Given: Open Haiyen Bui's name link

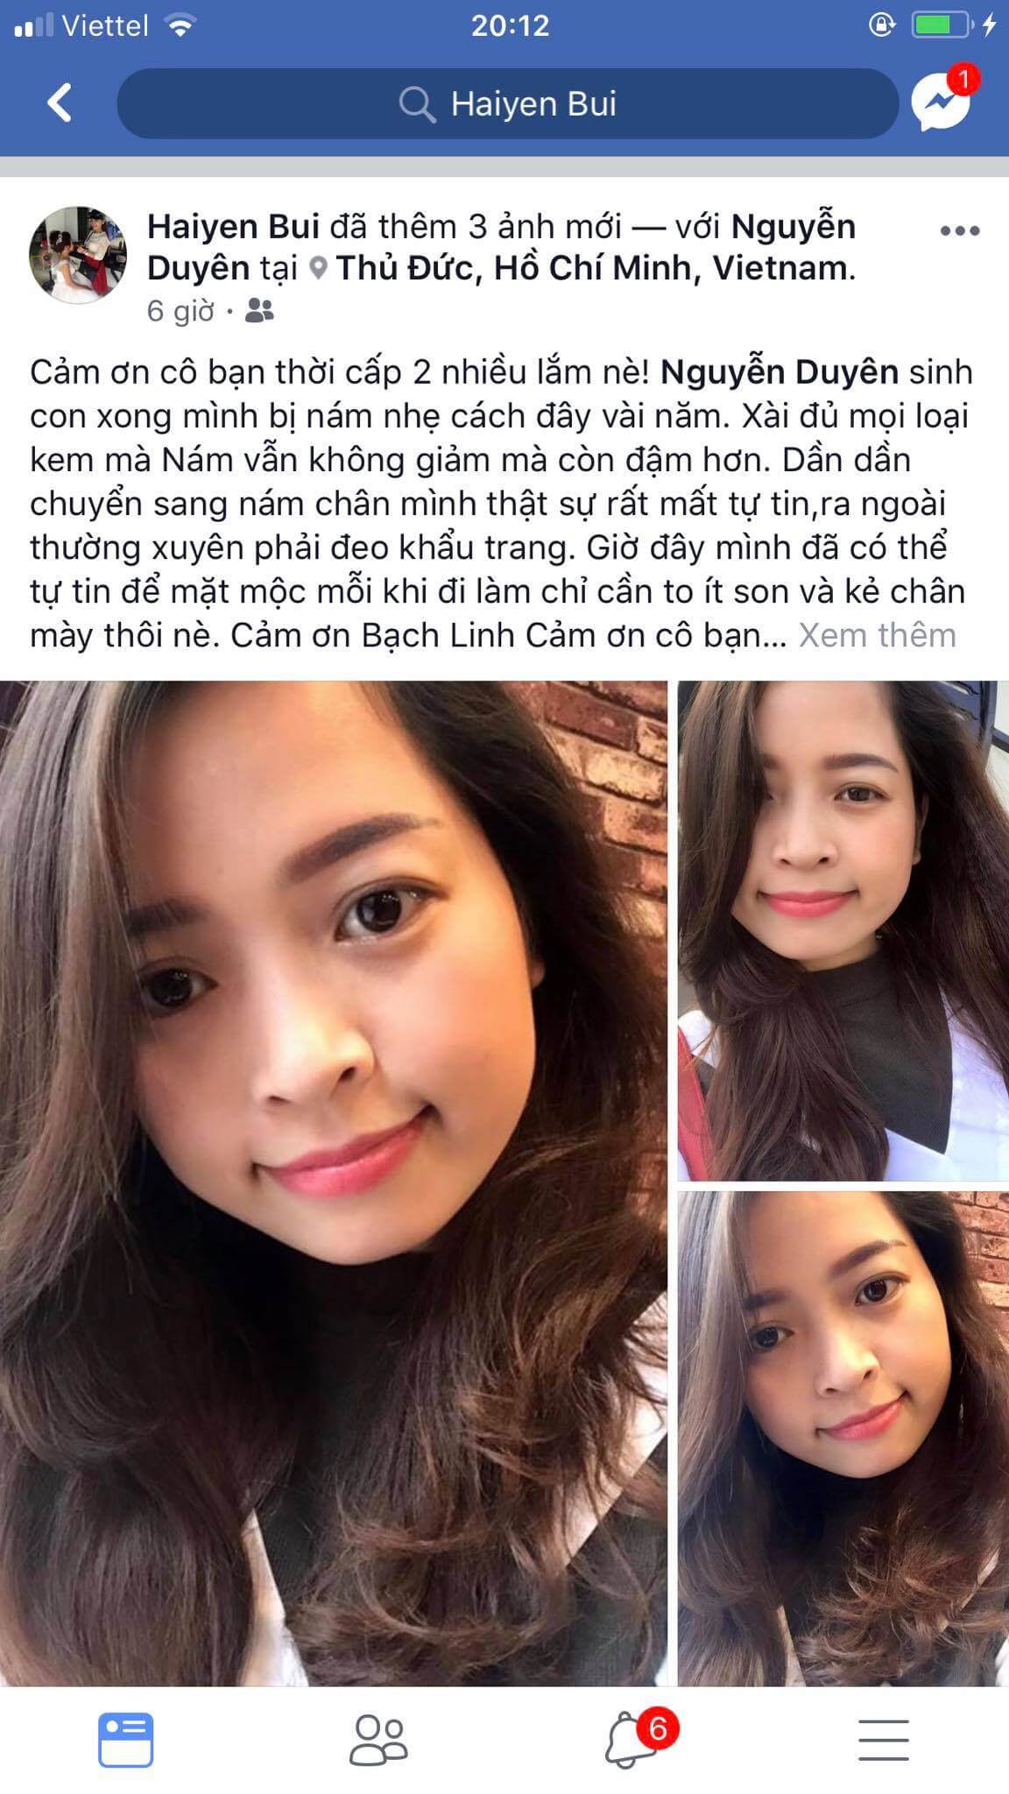Looking at the screenshot, I should pos(233,227).
